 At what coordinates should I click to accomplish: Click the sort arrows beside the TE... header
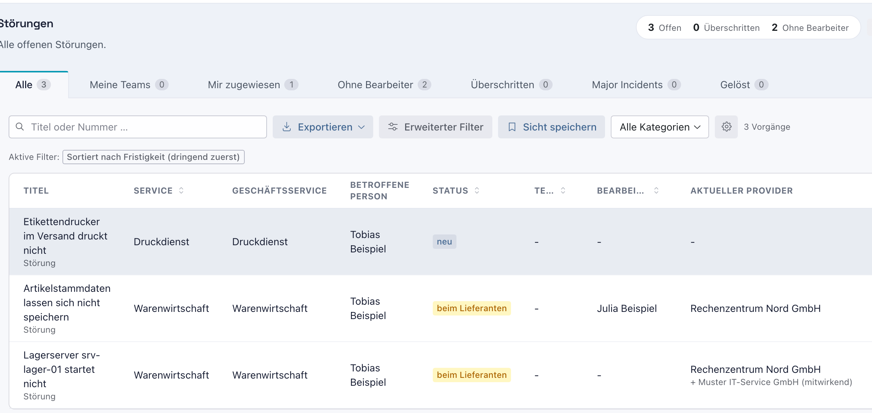tap(563, 190)
